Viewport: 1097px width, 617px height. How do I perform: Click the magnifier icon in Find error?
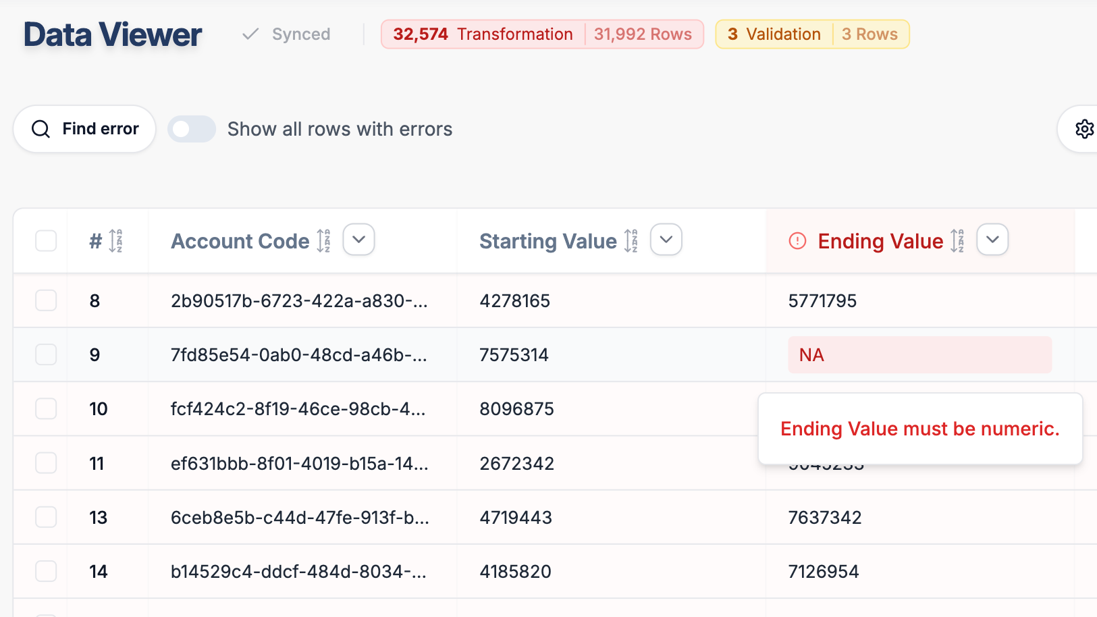click(41, 128)
